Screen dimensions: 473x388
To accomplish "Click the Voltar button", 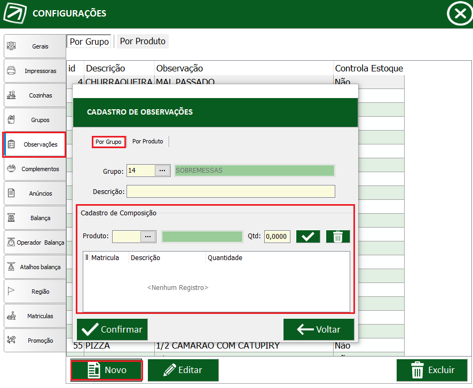I will pyautogui.click(x=319, y=329).
